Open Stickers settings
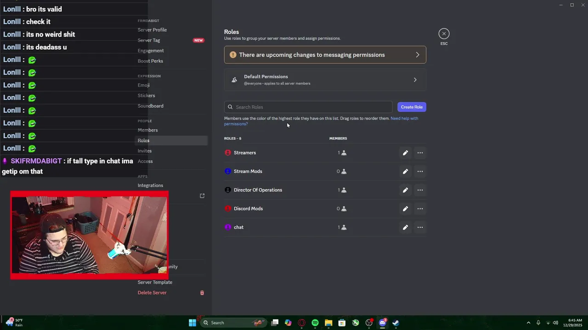The width and height of the screenshot is (588, 330). point(147,96)
